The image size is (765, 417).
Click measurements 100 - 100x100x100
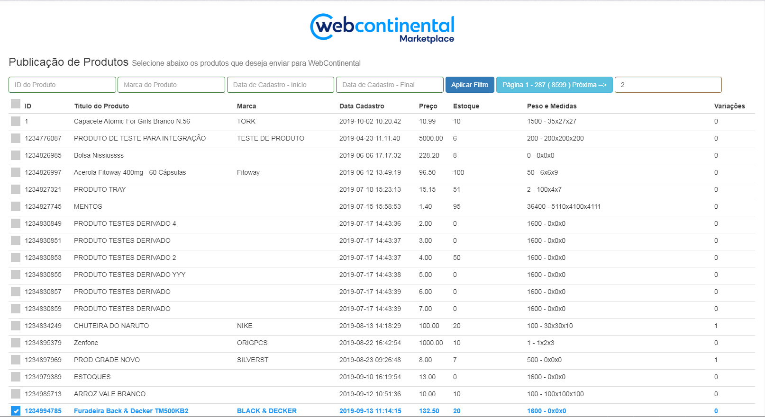click(556, 394)
